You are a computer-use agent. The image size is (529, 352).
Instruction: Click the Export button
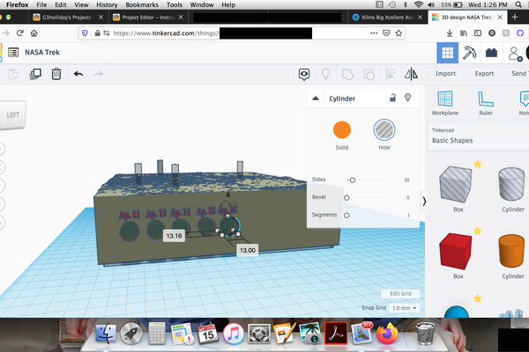(484, 74)
